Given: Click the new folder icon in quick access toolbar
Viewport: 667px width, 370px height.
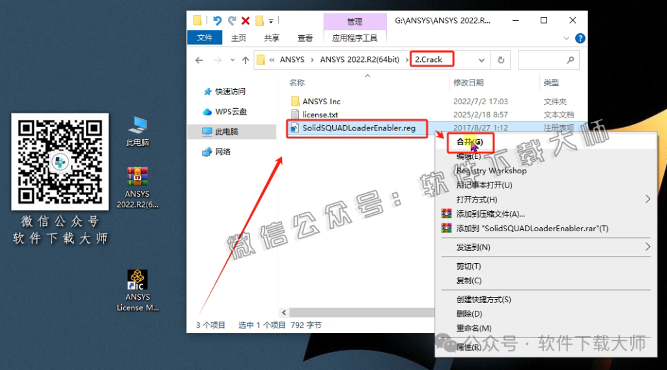Looking at the screenshot, I should (x=259, y=20).
